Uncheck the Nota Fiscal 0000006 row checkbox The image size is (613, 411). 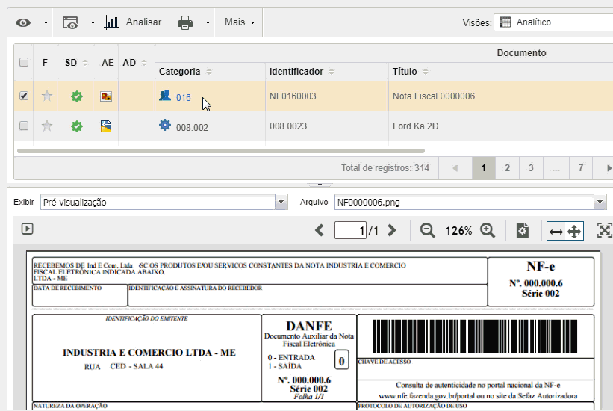(24, 96)
